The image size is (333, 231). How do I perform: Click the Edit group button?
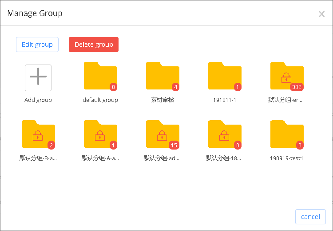pos(37,45)
